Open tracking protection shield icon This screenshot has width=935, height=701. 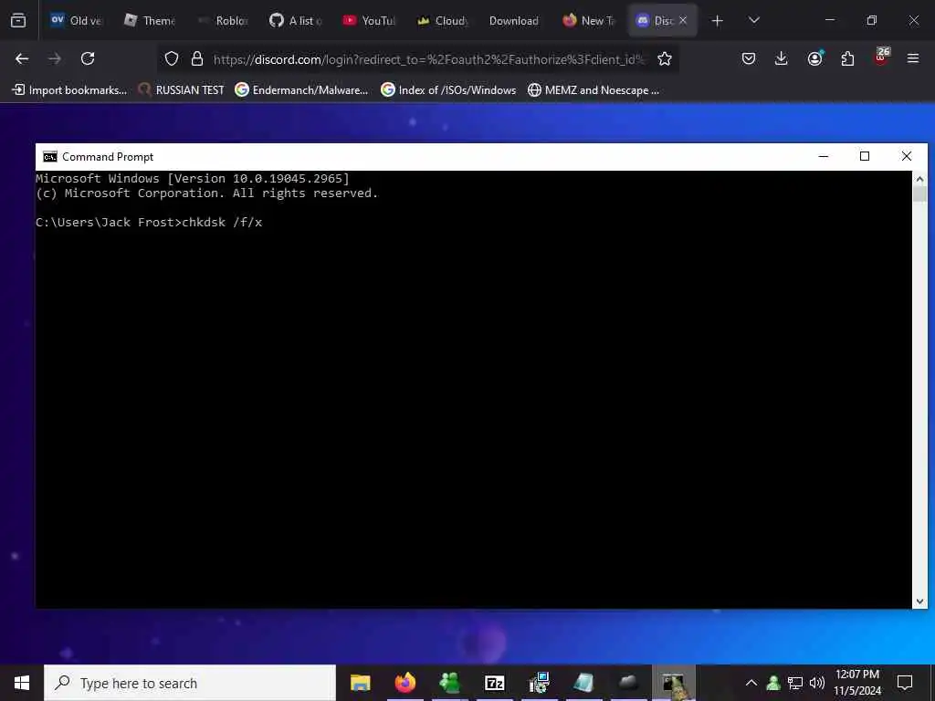(172, 58)
